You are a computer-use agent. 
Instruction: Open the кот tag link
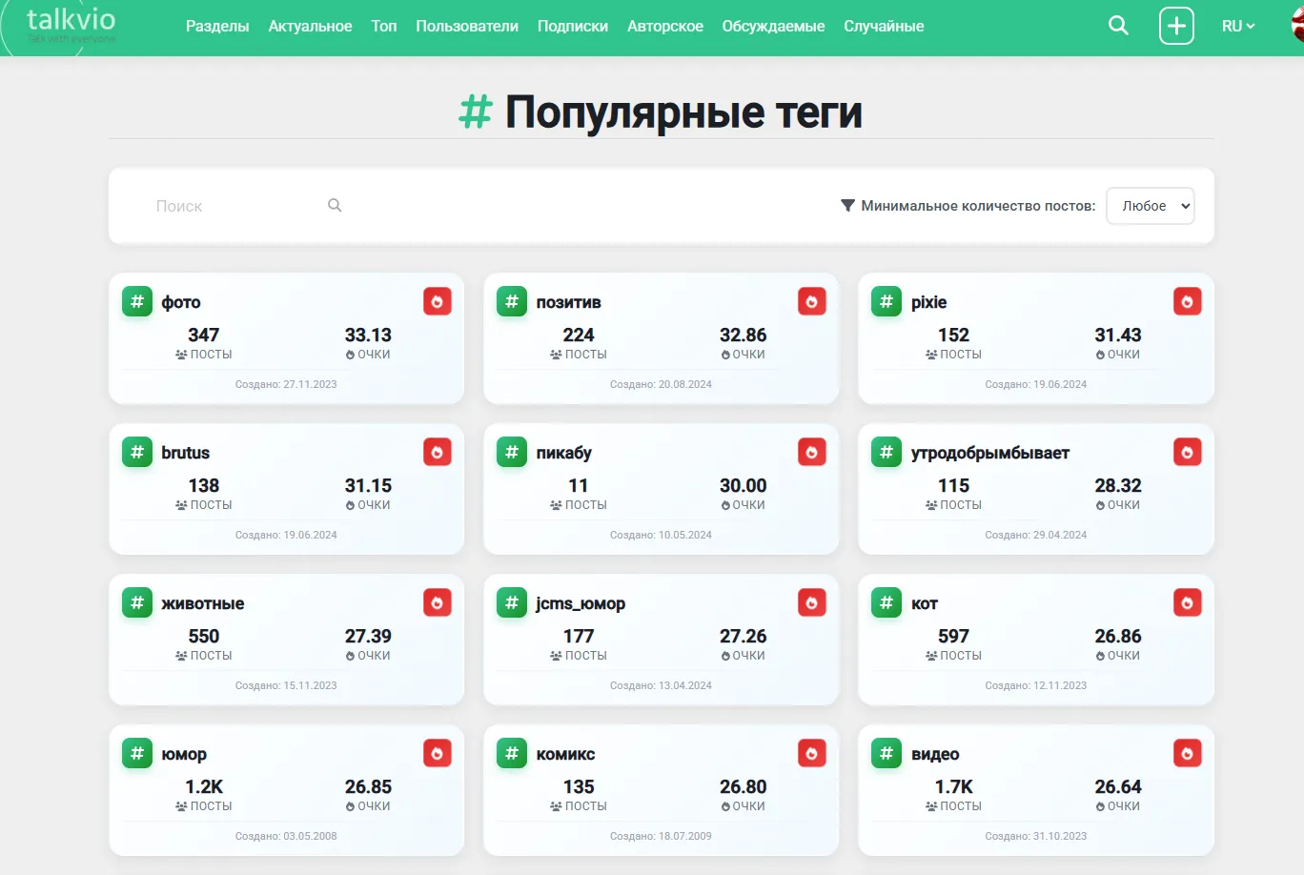tap(925, 603)
